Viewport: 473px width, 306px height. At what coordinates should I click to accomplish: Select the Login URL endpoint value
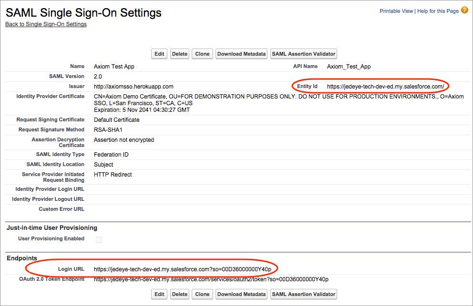pos(183,269)
